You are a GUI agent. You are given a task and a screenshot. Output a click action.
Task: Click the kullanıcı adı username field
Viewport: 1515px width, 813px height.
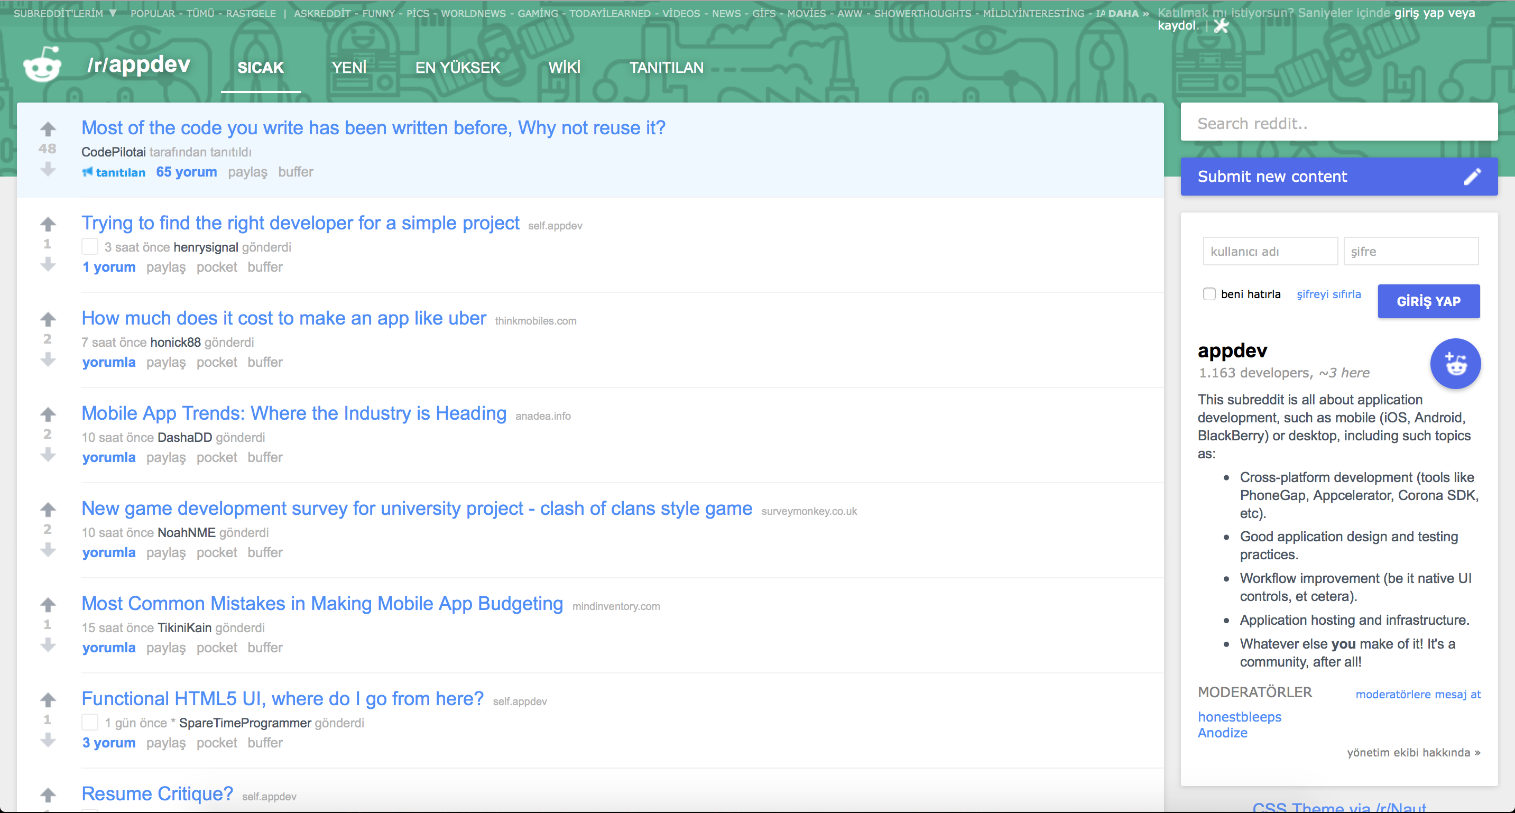click(x=1270, y=251)
